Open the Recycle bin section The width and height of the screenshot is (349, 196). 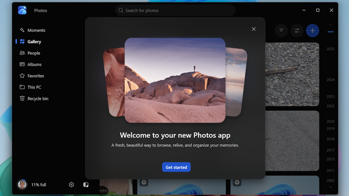[x=34, y=98]
